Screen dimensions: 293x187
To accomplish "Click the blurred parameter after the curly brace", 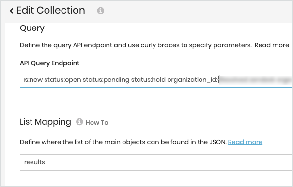I will click(x=256, y=80).
